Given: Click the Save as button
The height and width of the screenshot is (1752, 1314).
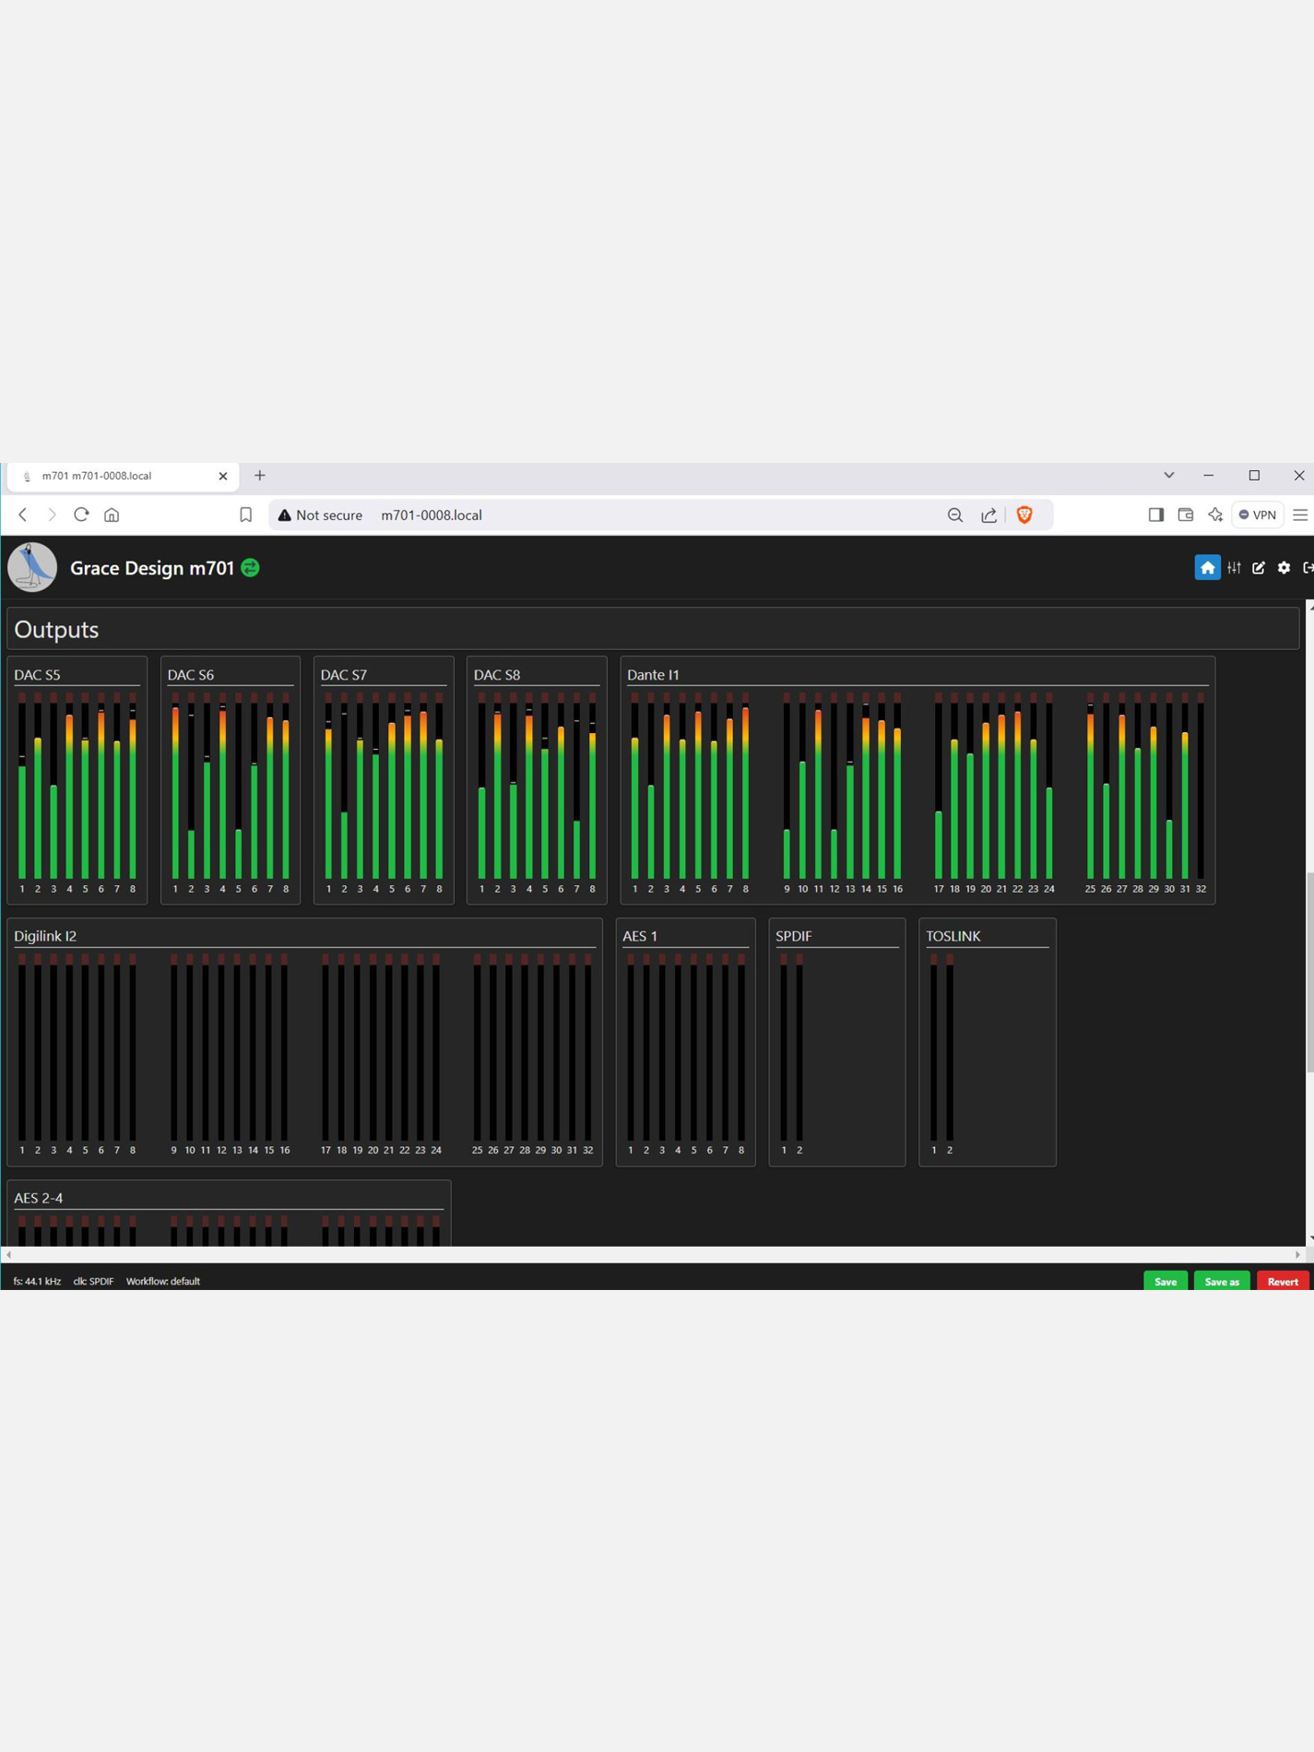Looking at the screenshot, I should tap(1222, 1282).
